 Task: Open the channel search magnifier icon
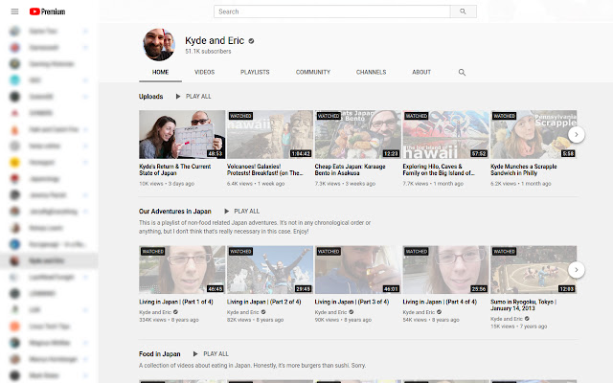[462, 73]
